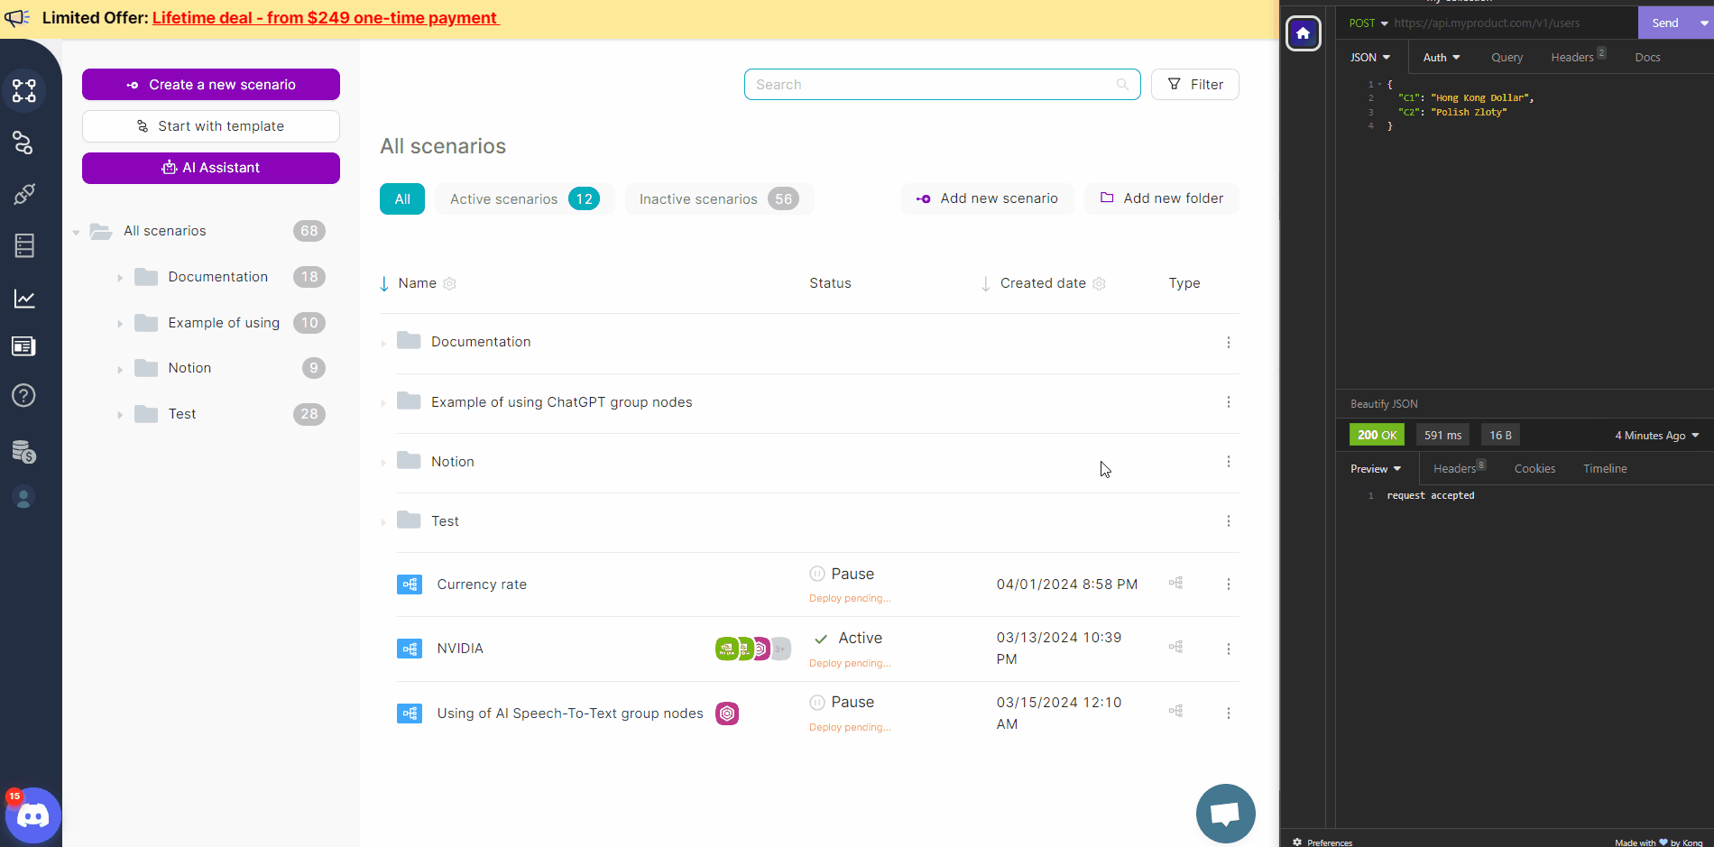
Task: Click the Name column settings gear
Action: click(449, 283)
